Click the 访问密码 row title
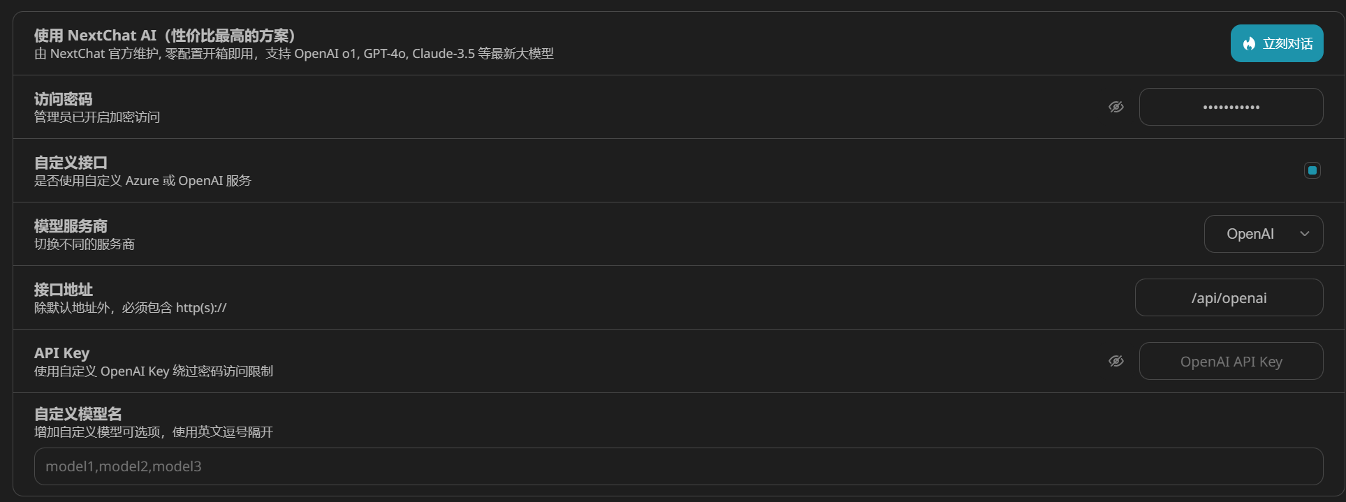This screenshot has height=502, width=1346. coord(64,99)
